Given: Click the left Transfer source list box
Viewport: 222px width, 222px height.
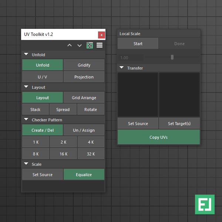Looking at the screenshot, I should pos(138,95).
